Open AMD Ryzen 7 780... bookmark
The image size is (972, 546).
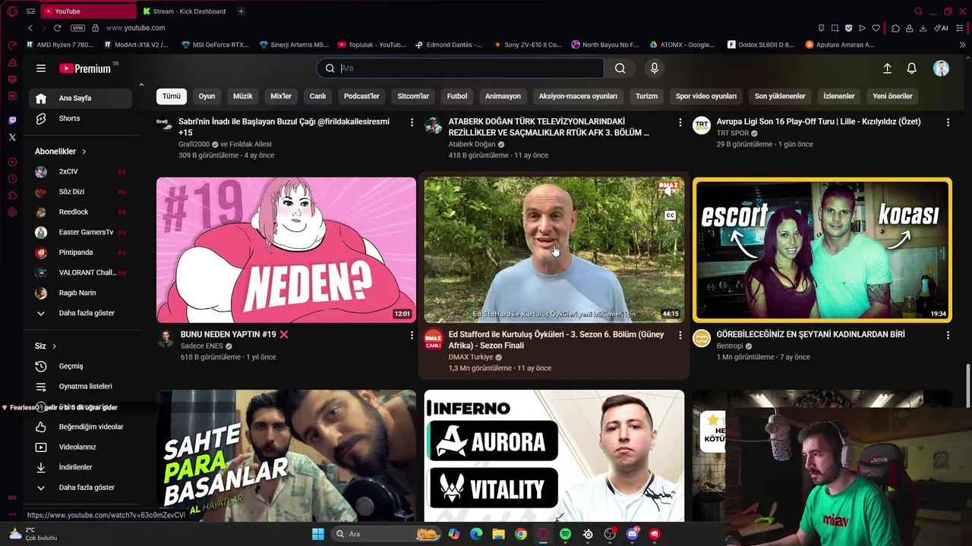click(x=60, y=45)
